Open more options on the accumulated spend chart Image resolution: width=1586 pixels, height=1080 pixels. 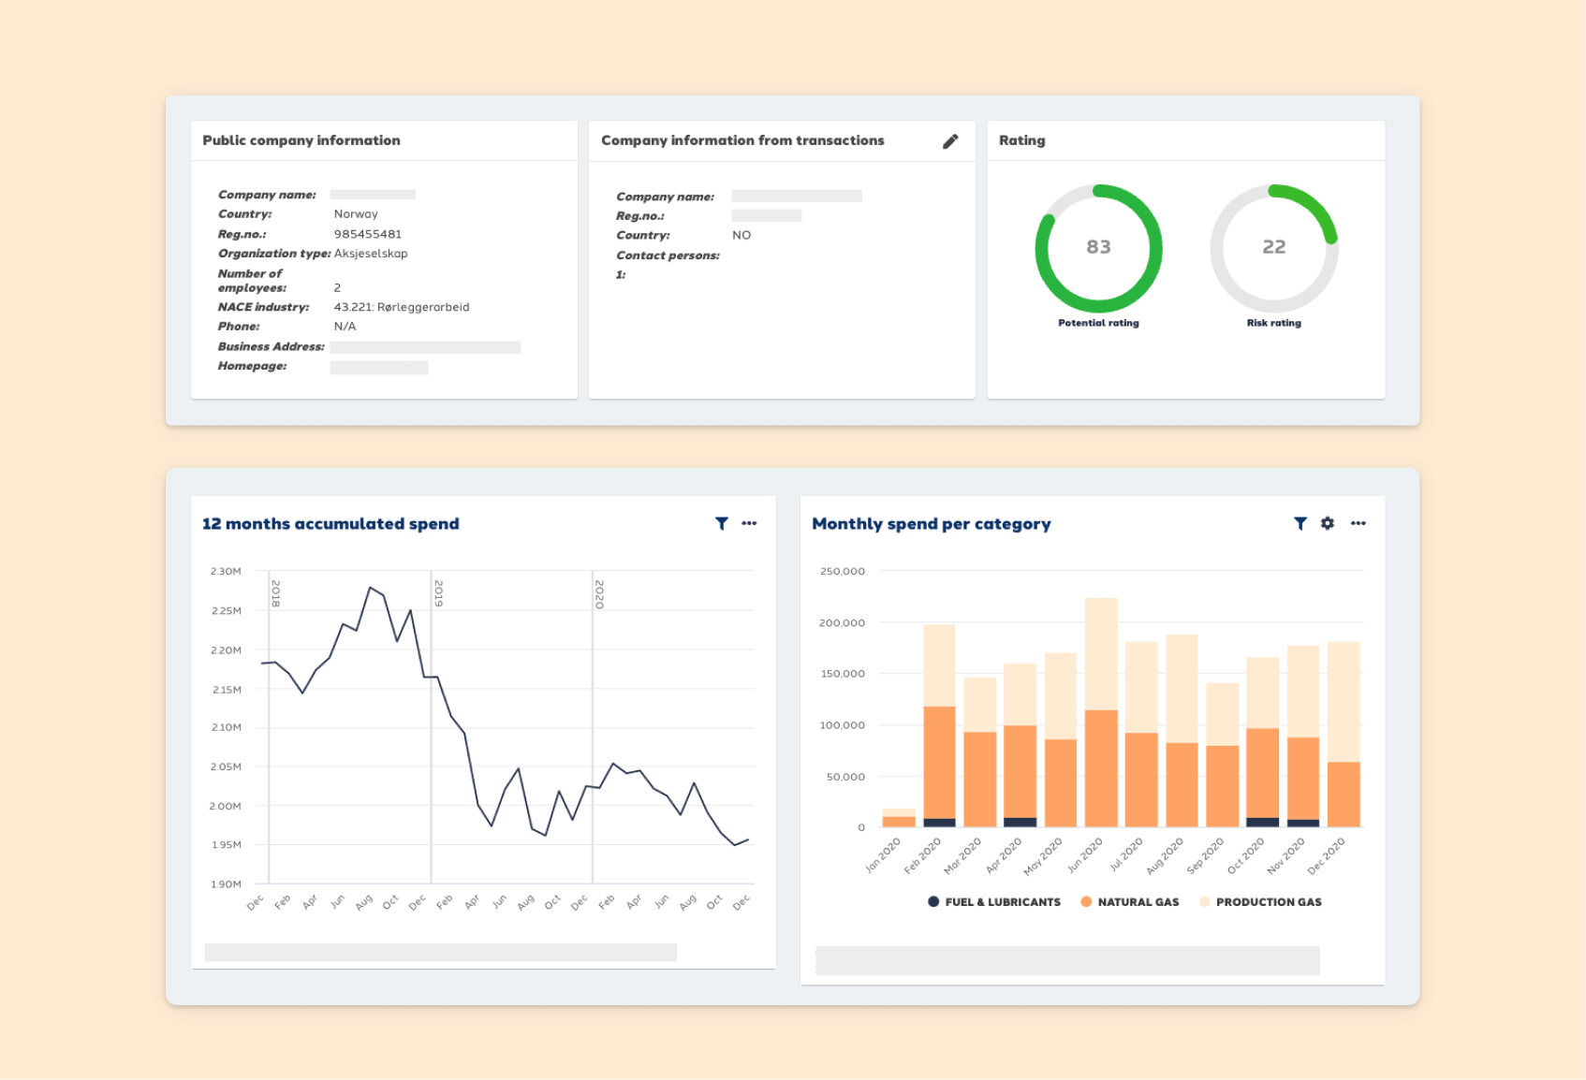(x=749, y=524)
